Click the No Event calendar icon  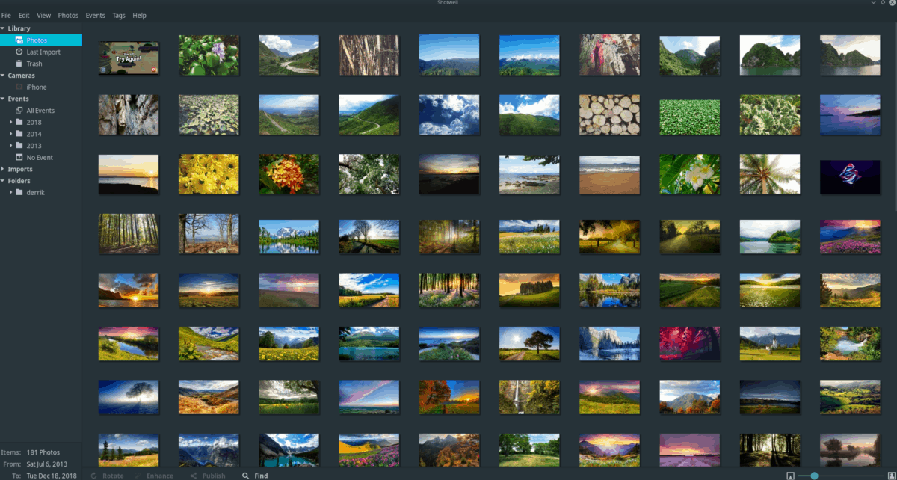point(19,158)
